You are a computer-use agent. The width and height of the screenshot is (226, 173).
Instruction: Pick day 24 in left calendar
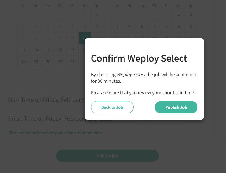coord(24,62)
